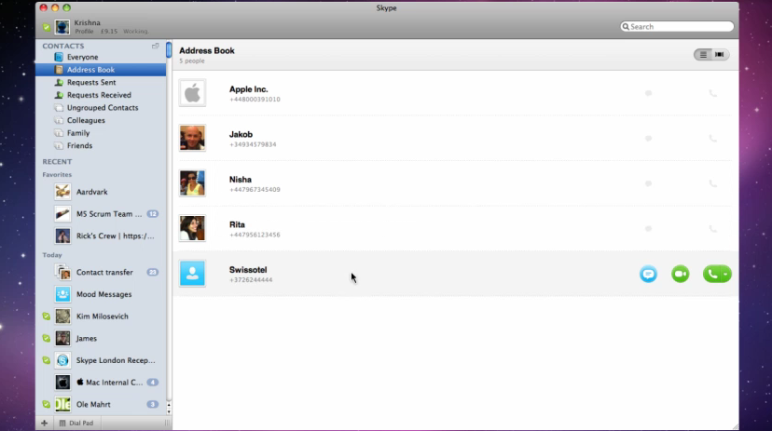The height and width of the screenshot is (431, 772).
Task: Switch to list view in Address Book
Action: click(703, 55)
